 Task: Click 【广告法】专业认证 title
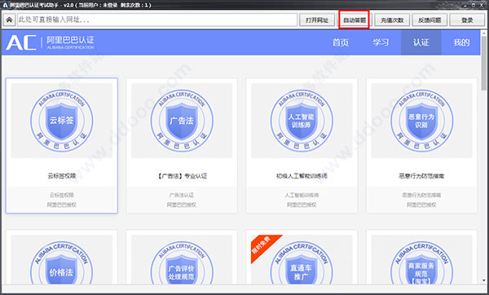coord(182,176)
